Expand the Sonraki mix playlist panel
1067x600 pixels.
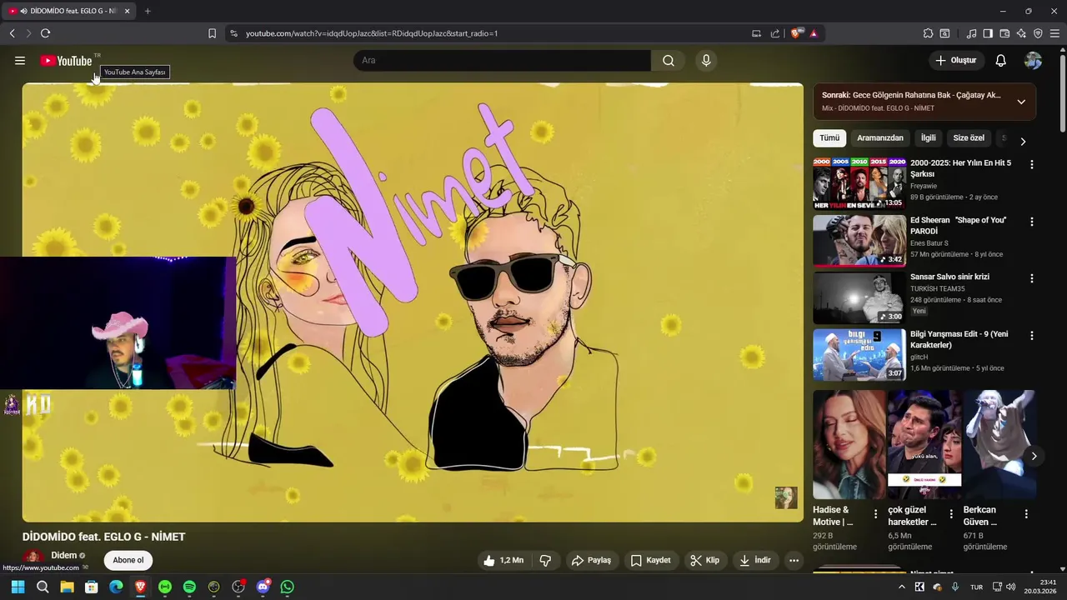pos(1021,102)
